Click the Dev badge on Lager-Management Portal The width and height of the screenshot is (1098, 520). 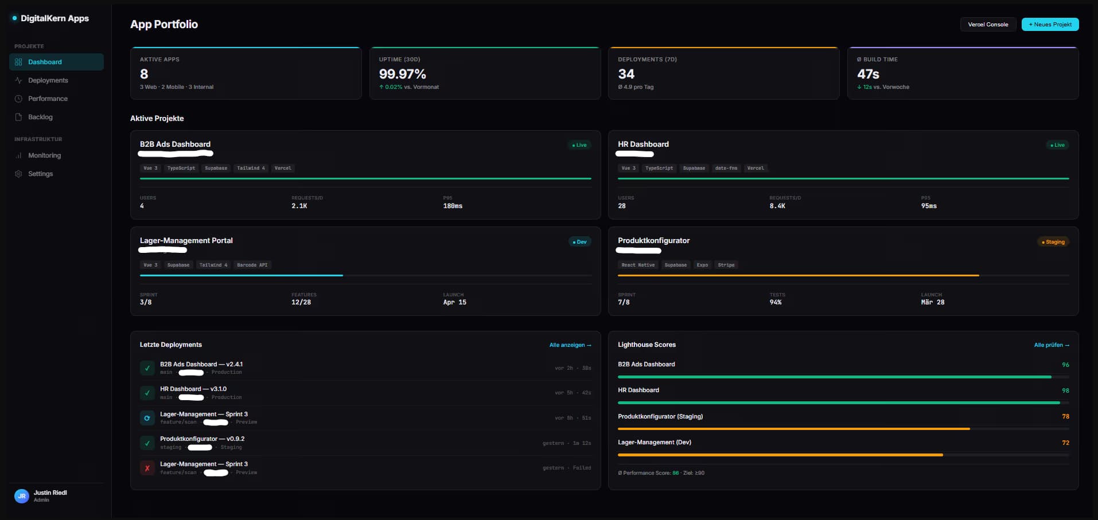[579, 241]
